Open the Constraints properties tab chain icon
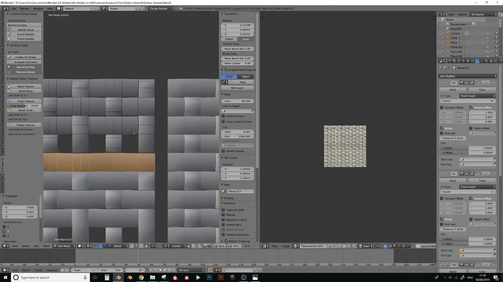Viewport: 503px width, 282px height. (473, 61)
